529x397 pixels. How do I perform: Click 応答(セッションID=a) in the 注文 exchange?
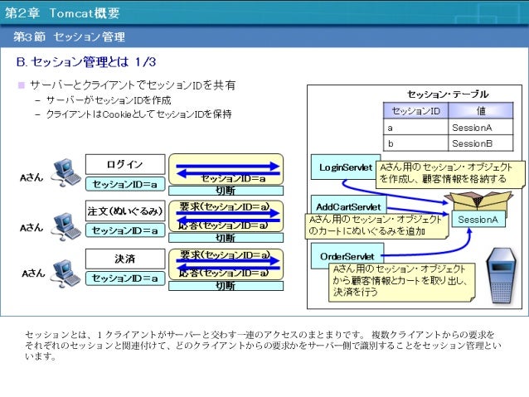click(223, 225)
